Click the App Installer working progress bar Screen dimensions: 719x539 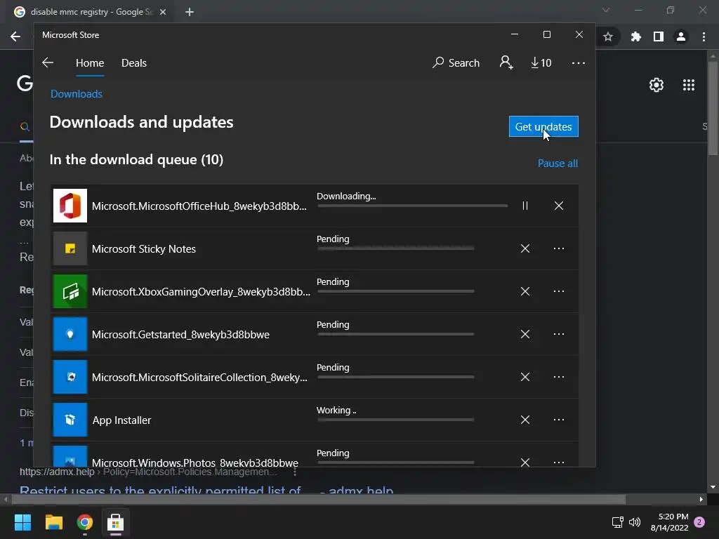point(396,420)
